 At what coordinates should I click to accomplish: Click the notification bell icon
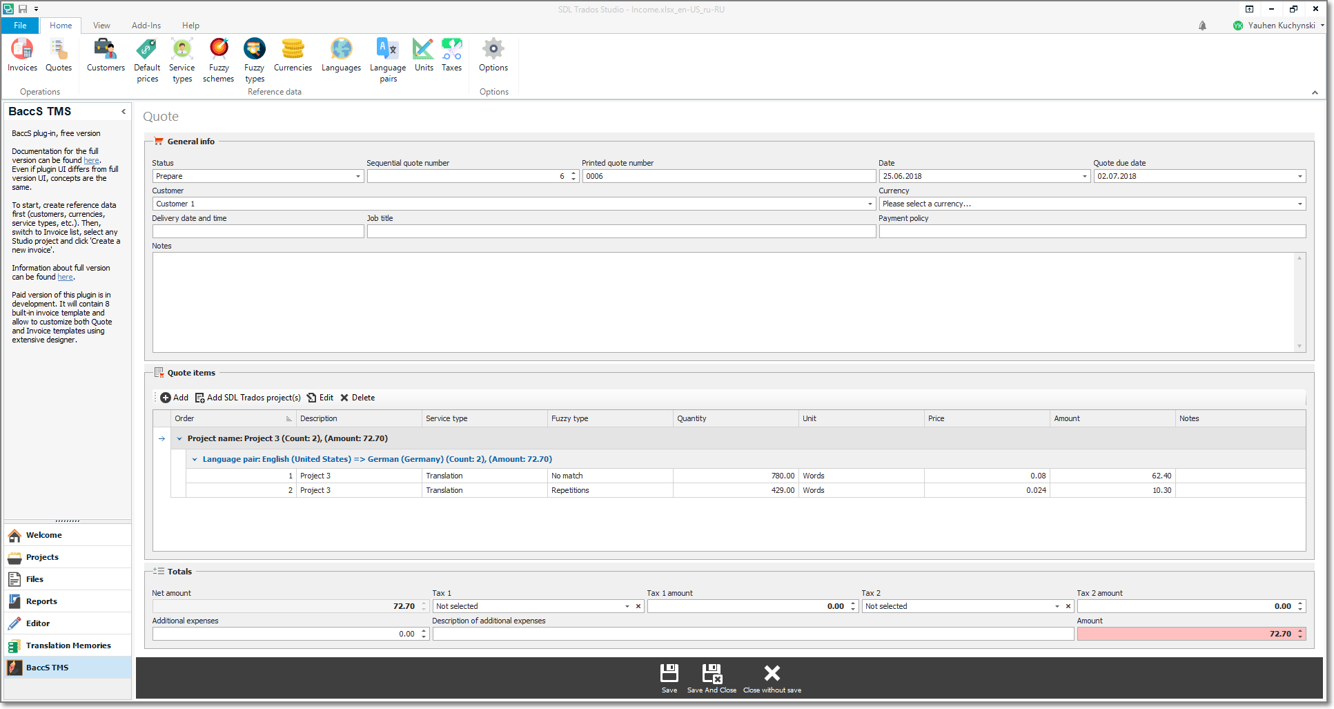click(x=1202, y=26)
